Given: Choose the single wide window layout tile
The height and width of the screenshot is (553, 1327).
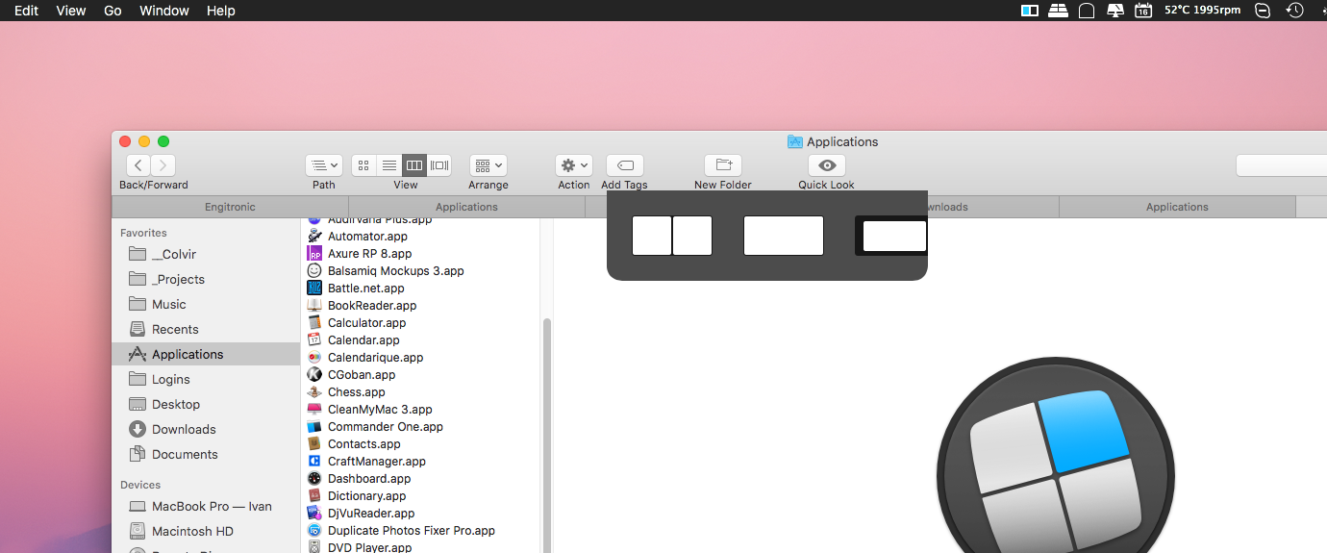Looking at the screenshot, I should [784, 236].
